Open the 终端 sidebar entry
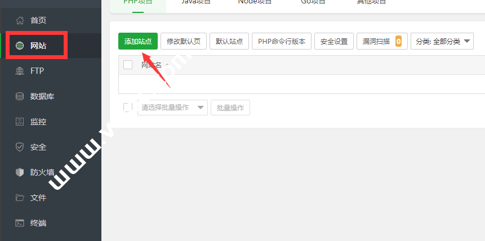This screenshot has height=241, width=485. point(51,223)
